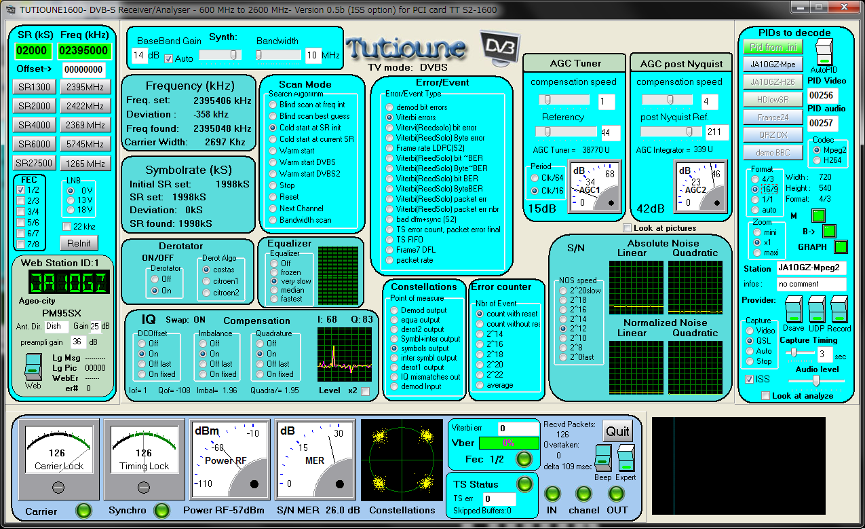The image size is (865, 529).
Task: Click the SR27500 preset button
Action: [34, 164]
